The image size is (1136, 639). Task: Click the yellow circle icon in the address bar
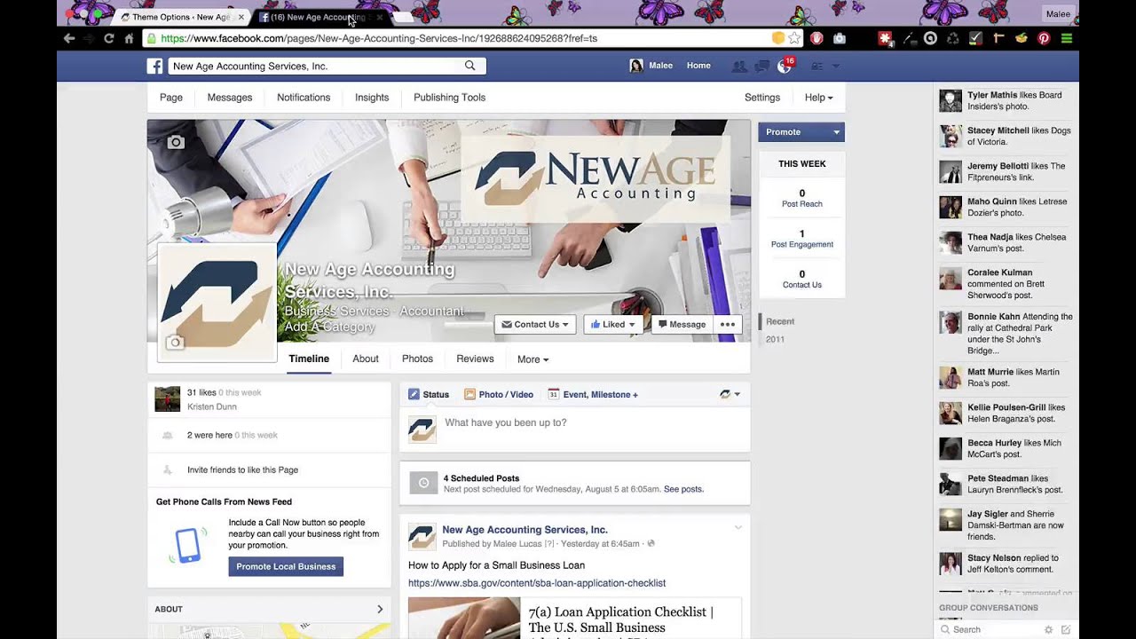tap(777, 38)
